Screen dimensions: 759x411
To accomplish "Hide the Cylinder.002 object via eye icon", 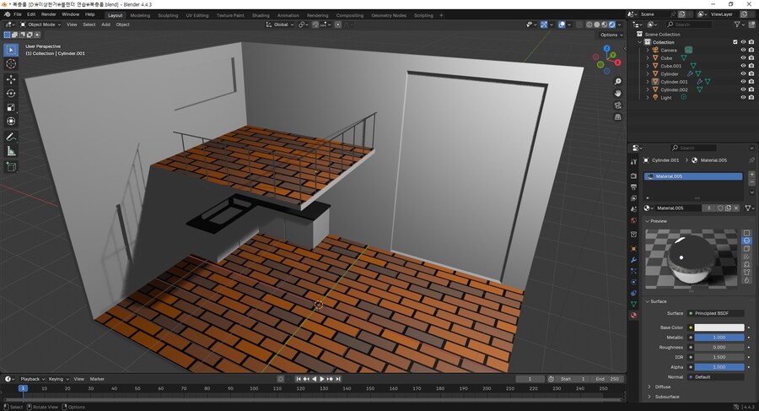I will 743,89.
